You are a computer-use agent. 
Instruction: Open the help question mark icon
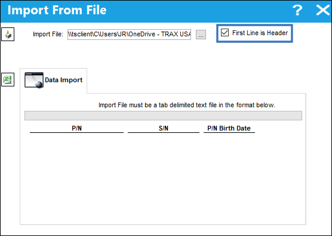point(297,10)
